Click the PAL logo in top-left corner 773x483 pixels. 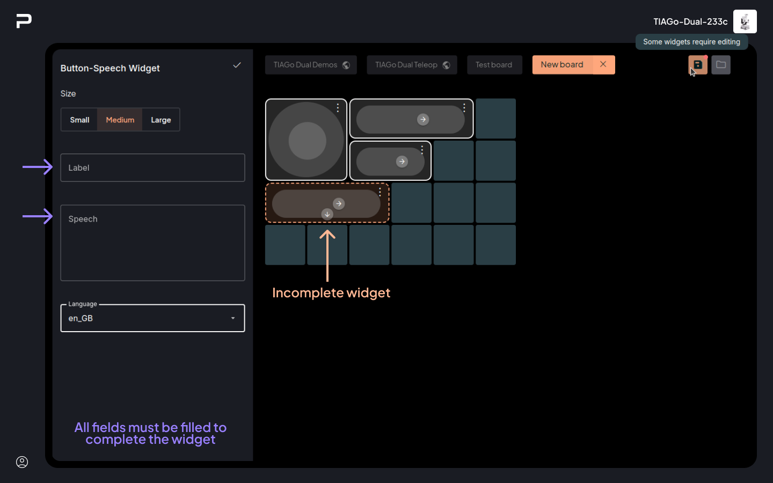tap(24, 21)
